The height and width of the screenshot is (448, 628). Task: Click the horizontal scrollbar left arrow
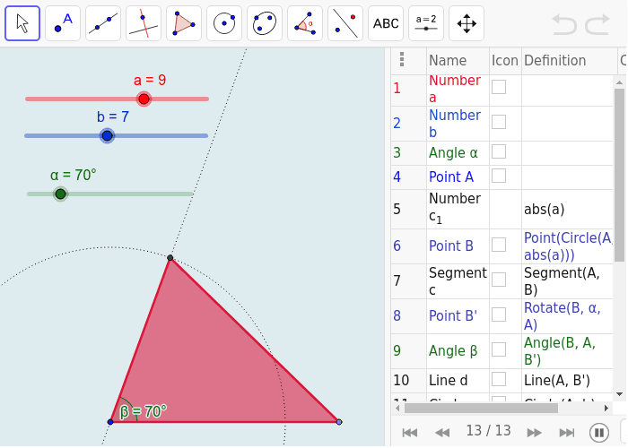tap(397, 409)
